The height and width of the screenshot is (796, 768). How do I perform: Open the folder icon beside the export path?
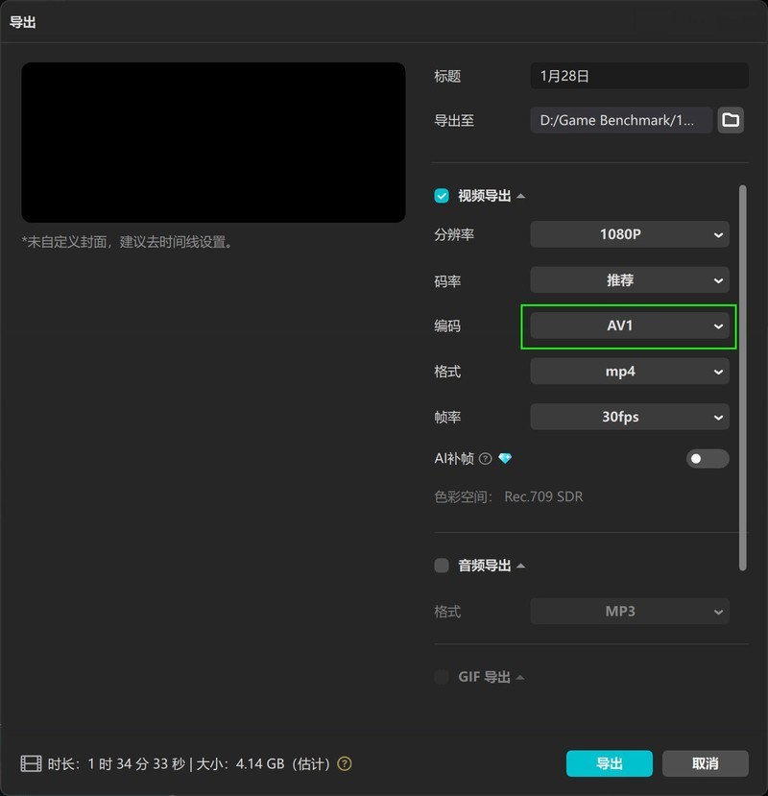pos(731,120)
